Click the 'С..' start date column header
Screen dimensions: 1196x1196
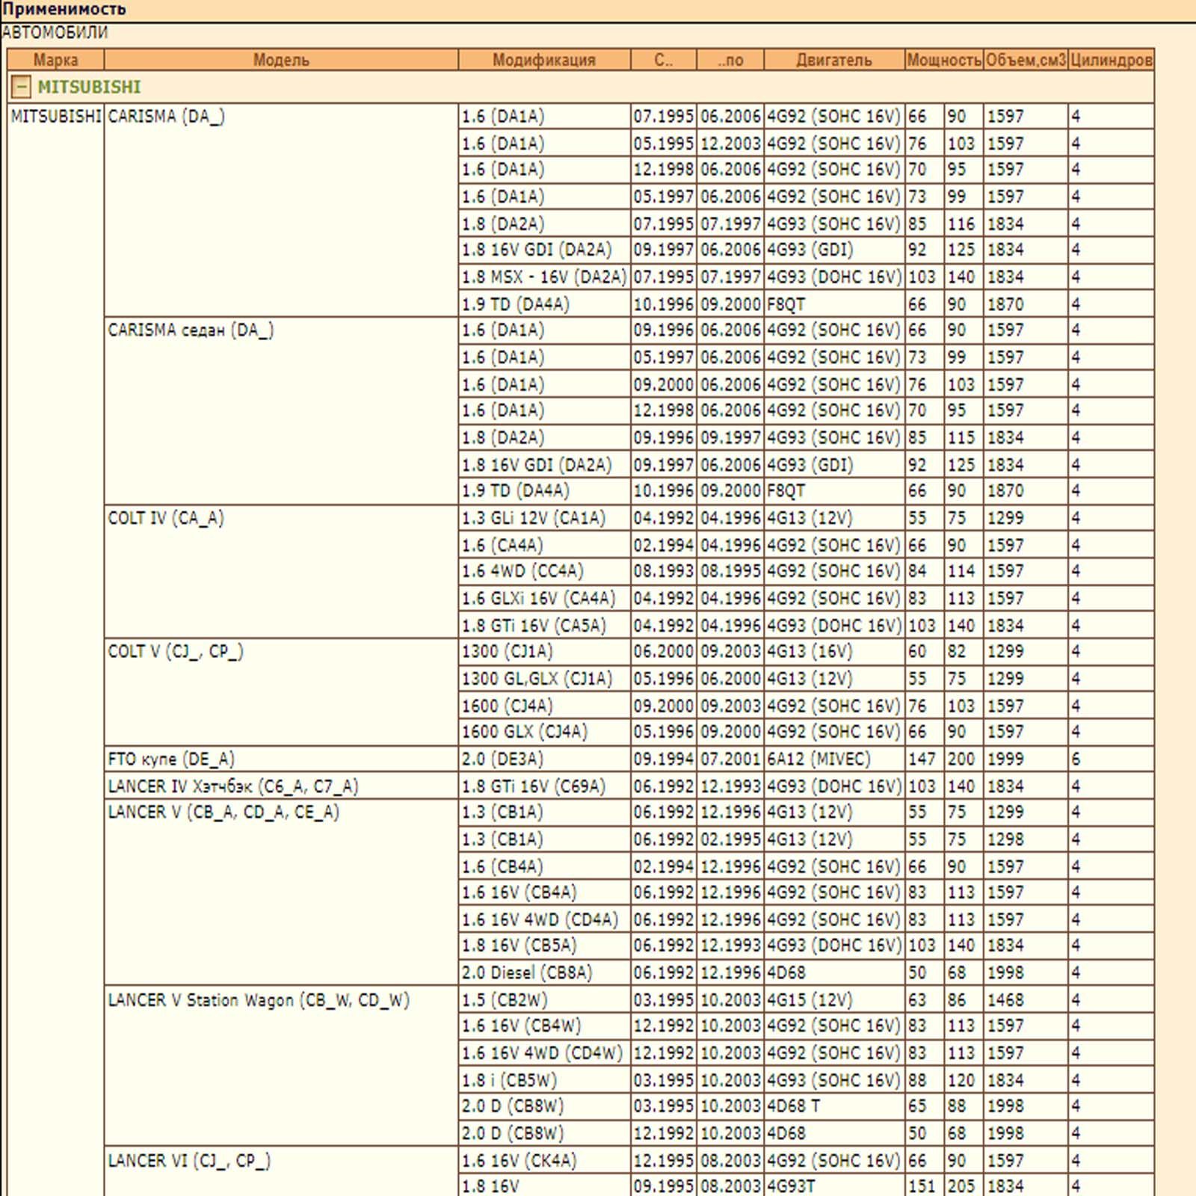coord(664,60)
